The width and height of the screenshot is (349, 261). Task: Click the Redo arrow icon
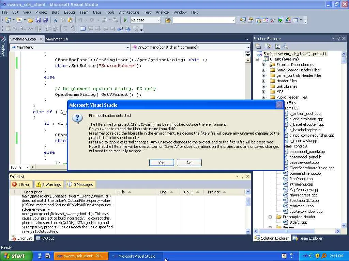coord(92,20)
